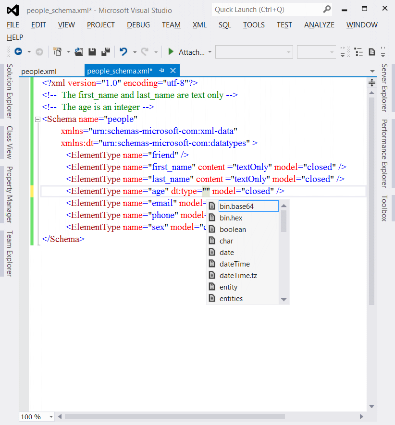Click the New Project toolbar icon
This screenshot has width=395, height=425.
tap(57, 51)
